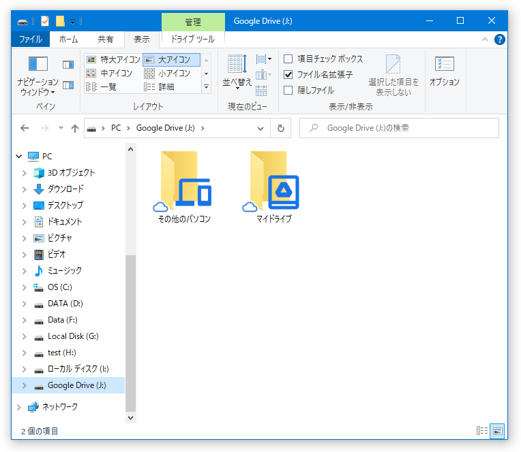Select ドキュメント in navigation pane
Screen dimensions: 521x452
coord(65,221)
